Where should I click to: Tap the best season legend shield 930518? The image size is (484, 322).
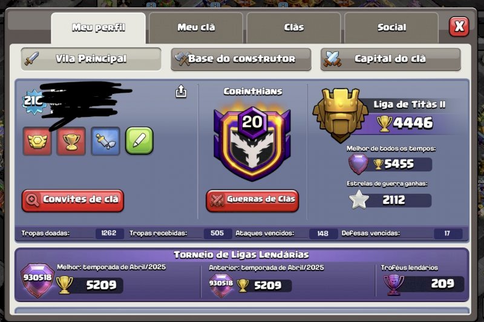click(38, 280)
